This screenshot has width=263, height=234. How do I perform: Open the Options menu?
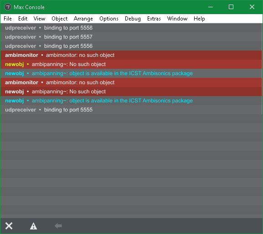pos(109,19)
